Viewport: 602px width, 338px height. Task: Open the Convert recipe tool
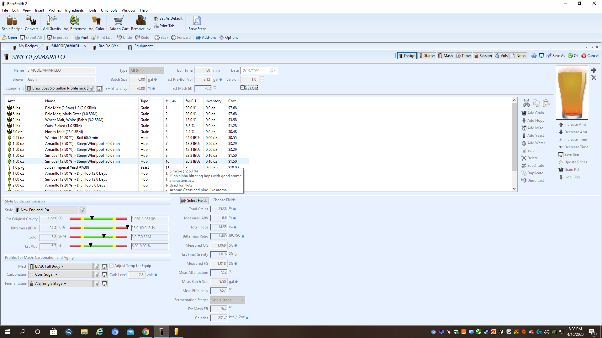[x=31, y=23]
